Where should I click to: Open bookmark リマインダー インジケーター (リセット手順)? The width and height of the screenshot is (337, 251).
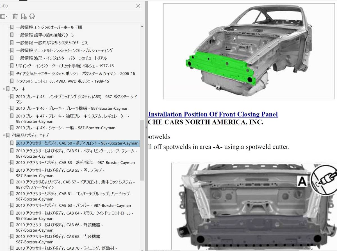click(x=65, y=66)
